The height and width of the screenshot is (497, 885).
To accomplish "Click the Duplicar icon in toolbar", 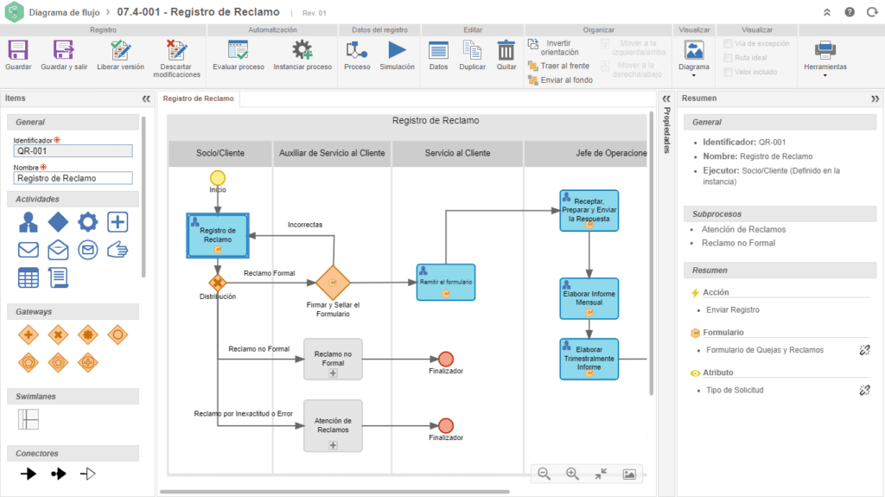I will pos(472,51).
